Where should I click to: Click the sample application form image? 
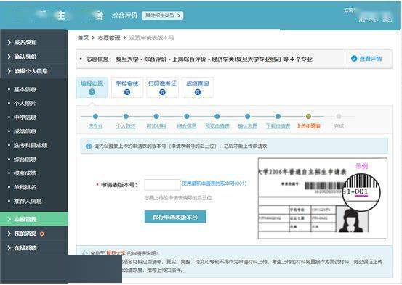tap(323, 198)
